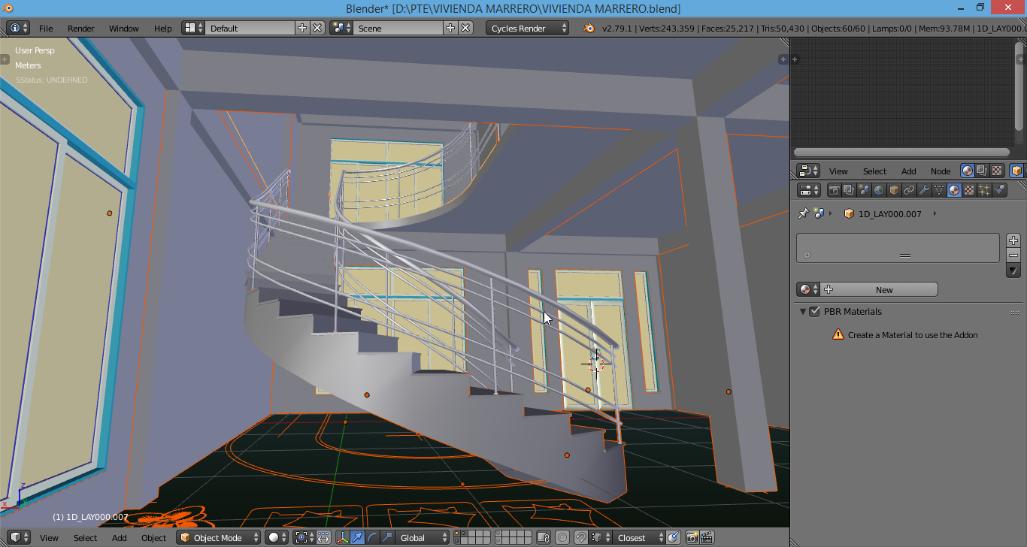Toggle proportional editing button
1027x547 pixels.
(x=562, y=537)
